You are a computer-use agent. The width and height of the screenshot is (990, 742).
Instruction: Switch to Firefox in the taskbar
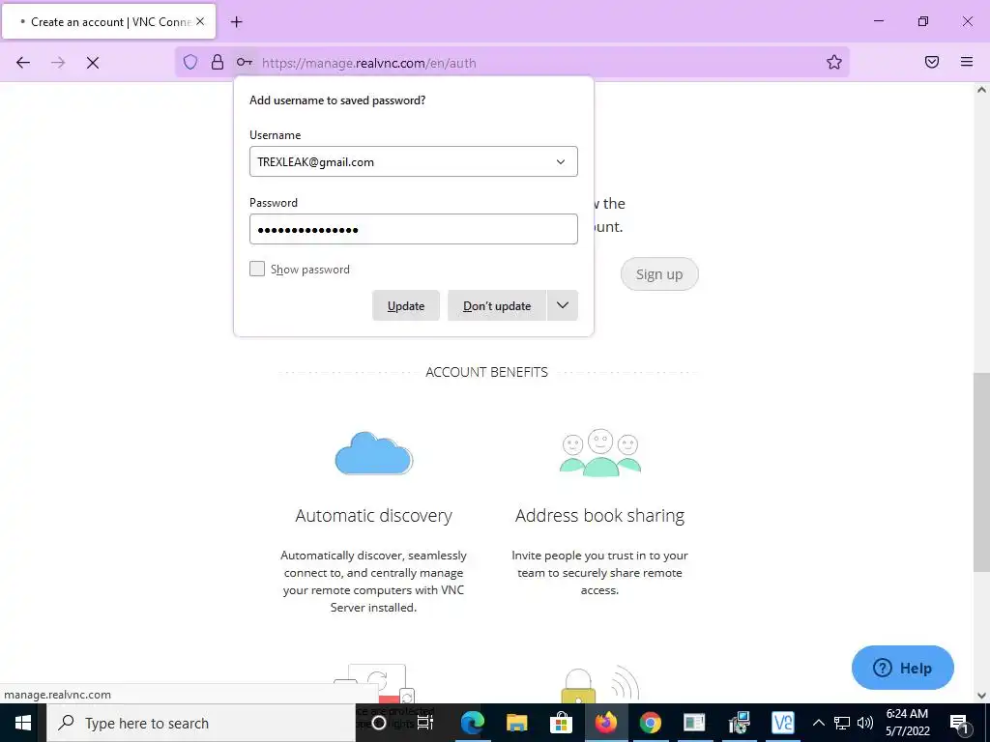pos(605,723)
